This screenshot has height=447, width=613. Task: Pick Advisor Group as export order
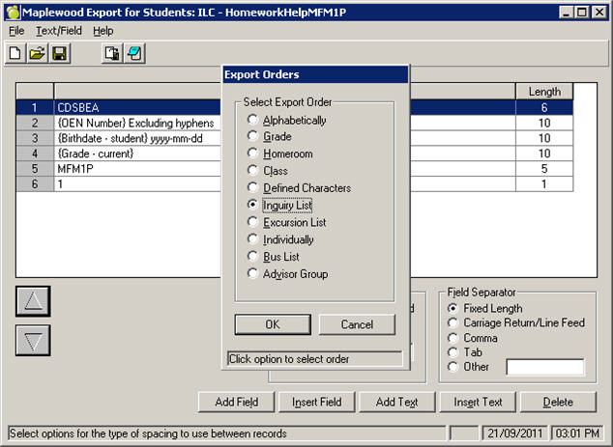(x=253, y=274)
